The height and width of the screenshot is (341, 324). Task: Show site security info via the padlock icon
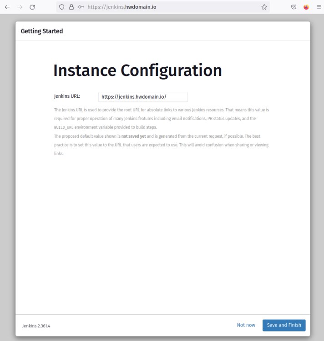71,7
